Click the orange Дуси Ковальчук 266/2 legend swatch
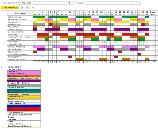The width and height of the screenshot is (158, 130). click(x=24, y=76)
